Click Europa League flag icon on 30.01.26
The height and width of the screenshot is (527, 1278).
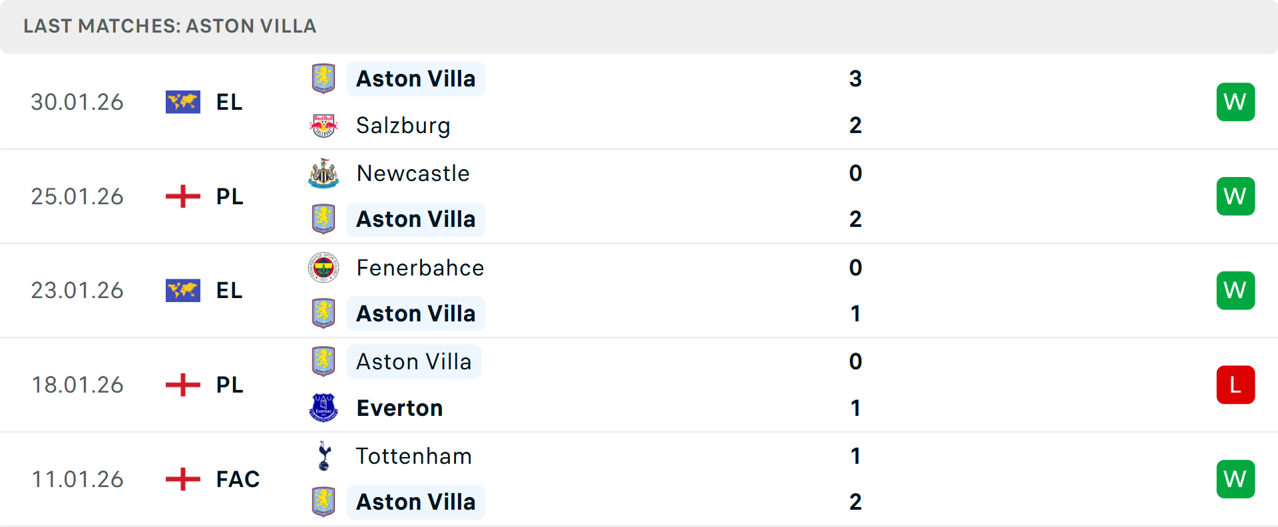point(183,102)
